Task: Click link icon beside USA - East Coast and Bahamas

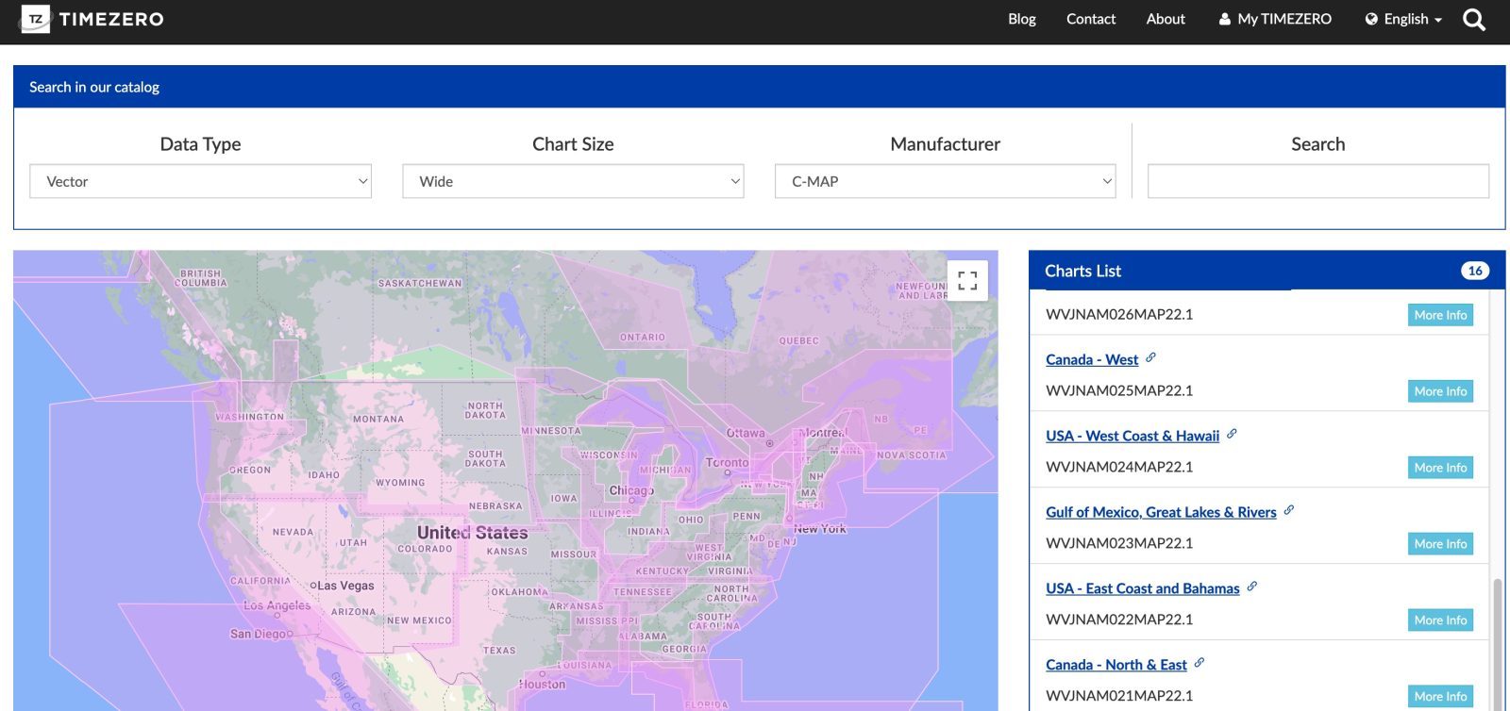Action: [x=1251, y=587]
